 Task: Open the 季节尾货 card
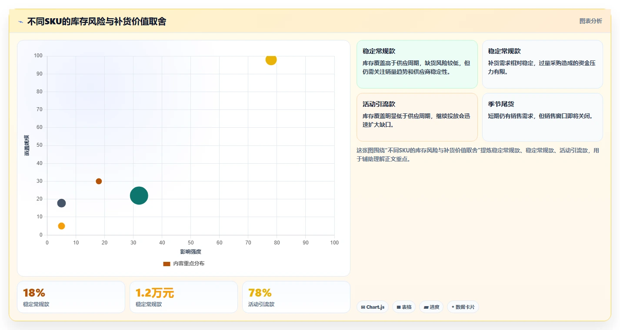(x=543, y=117)
